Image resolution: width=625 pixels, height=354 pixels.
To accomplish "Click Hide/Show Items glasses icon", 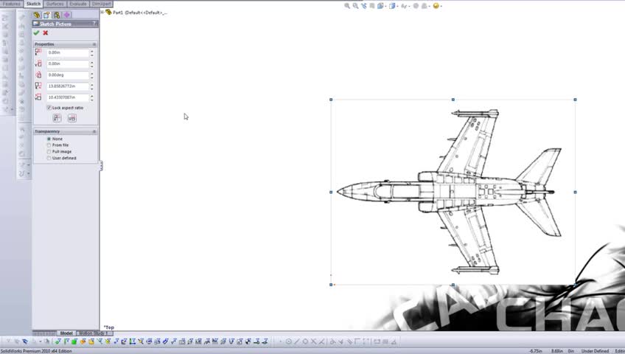I will point(404,6).
